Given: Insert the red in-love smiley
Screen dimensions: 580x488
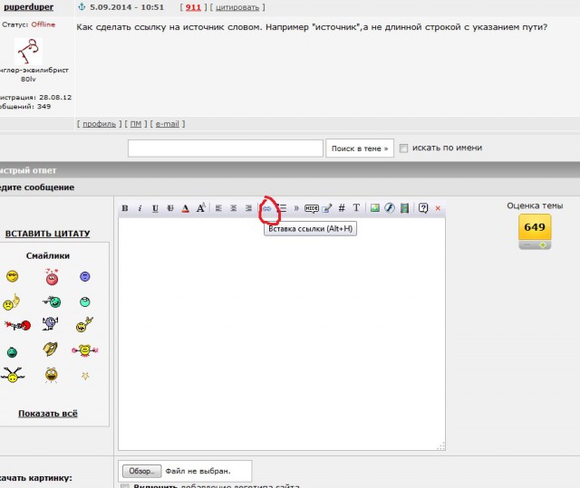Looking at the screenshot, I should [x=53, y=277].
